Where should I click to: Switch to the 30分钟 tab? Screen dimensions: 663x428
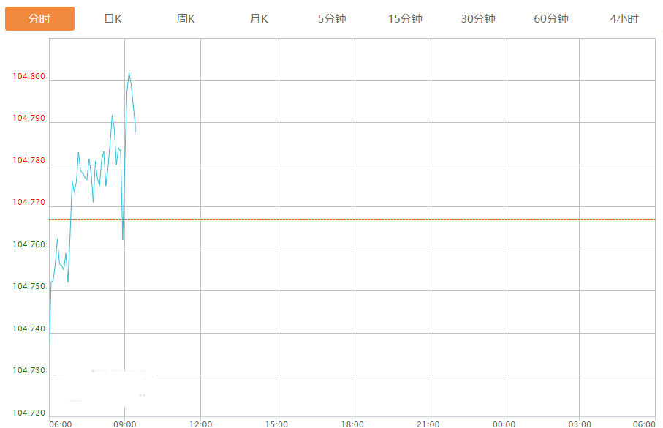[478, 19]
